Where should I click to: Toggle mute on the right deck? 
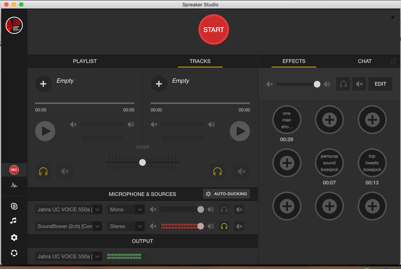[242, 171]
